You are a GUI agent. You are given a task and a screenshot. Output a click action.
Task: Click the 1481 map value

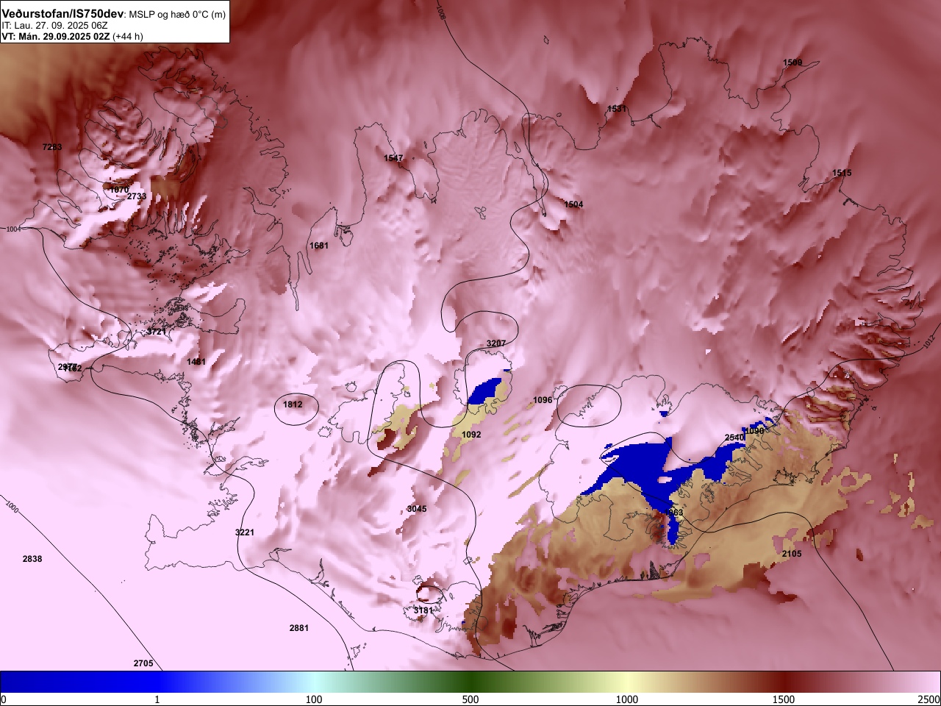click(x=196, y=362)
